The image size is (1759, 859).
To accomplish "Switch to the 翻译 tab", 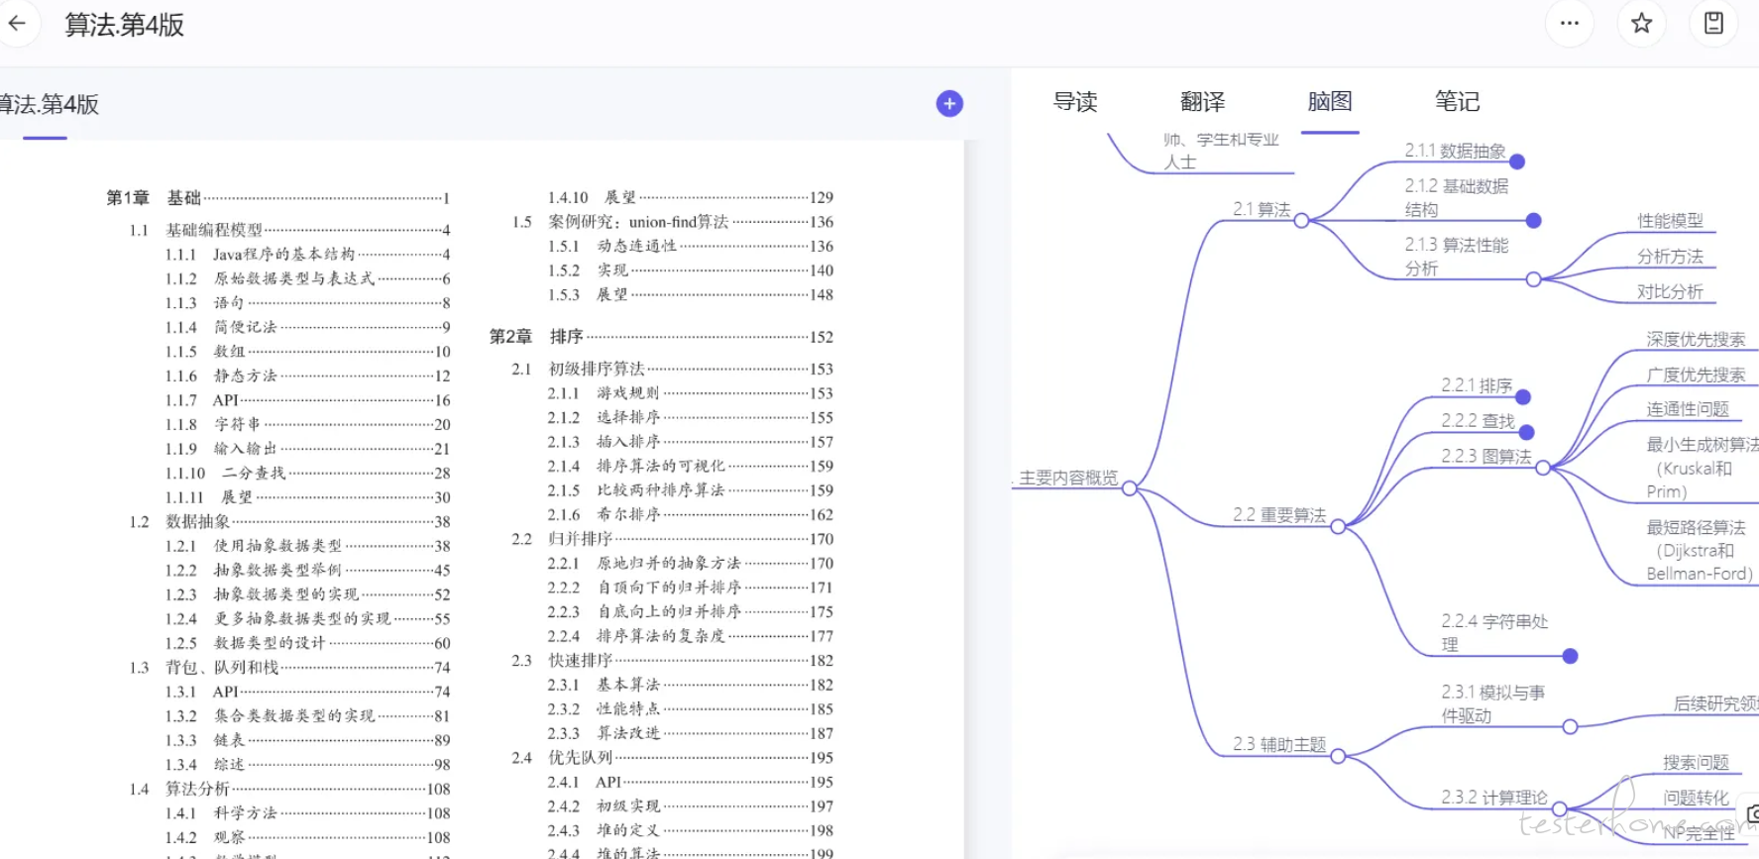I will click(x=1202, y=101).
